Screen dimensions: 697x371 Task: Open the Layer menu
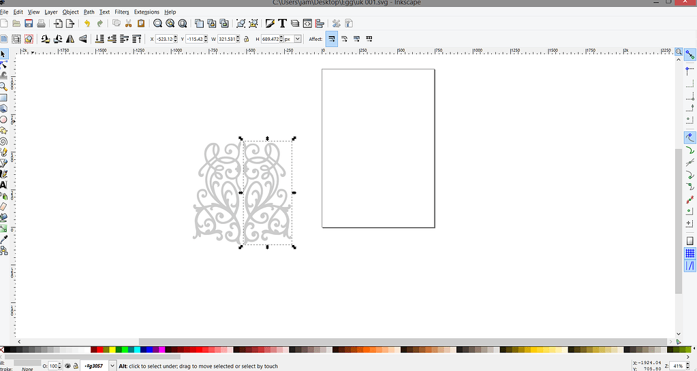pyautogui.click(x=51, y=12)
